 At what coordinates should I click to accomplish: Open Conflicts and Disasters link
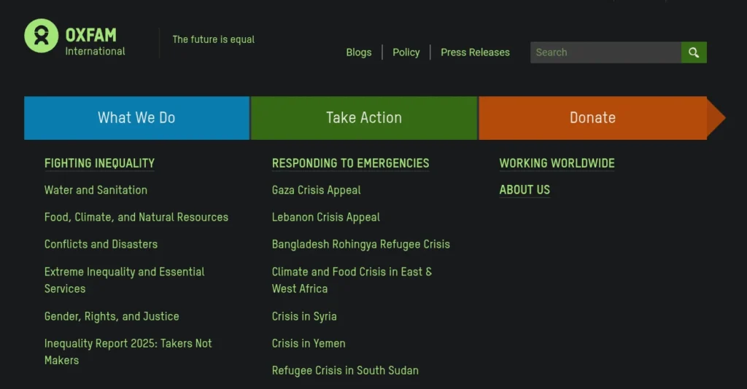(101, 244)
